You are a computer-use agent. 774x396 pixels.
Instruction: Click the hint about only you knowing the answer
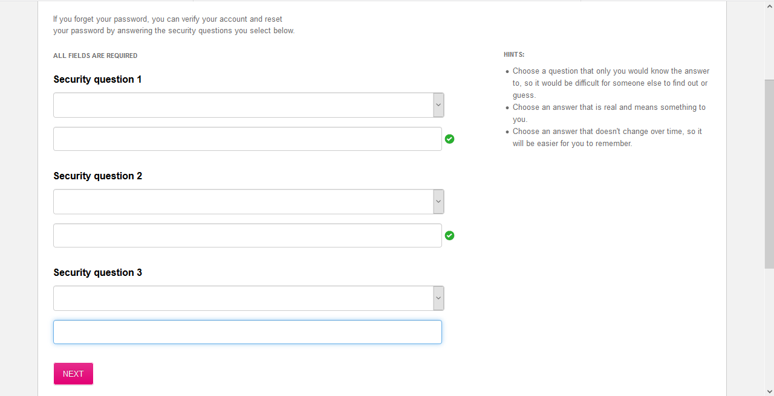coord(610,83)
